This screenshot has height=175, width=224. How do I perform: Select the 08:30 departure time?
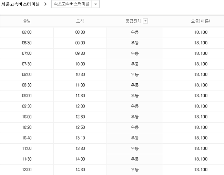27,85
